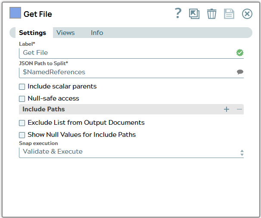Add a row with Include Paths plus
Screen dimensions: 261x218
pyautogui.click(x=227, y=109)
